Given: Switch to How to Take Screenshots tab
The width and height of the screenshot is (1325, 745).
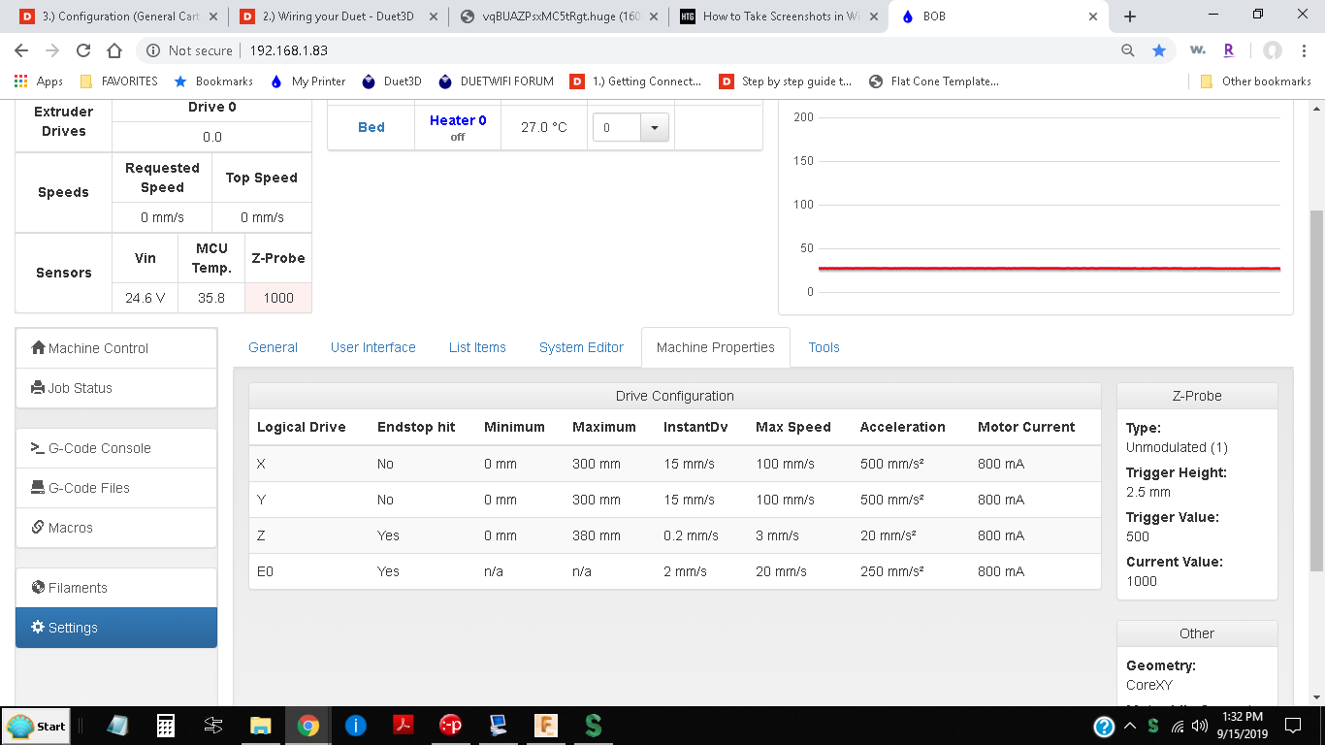Looking at the screenshot, I should tap(779, 16).
